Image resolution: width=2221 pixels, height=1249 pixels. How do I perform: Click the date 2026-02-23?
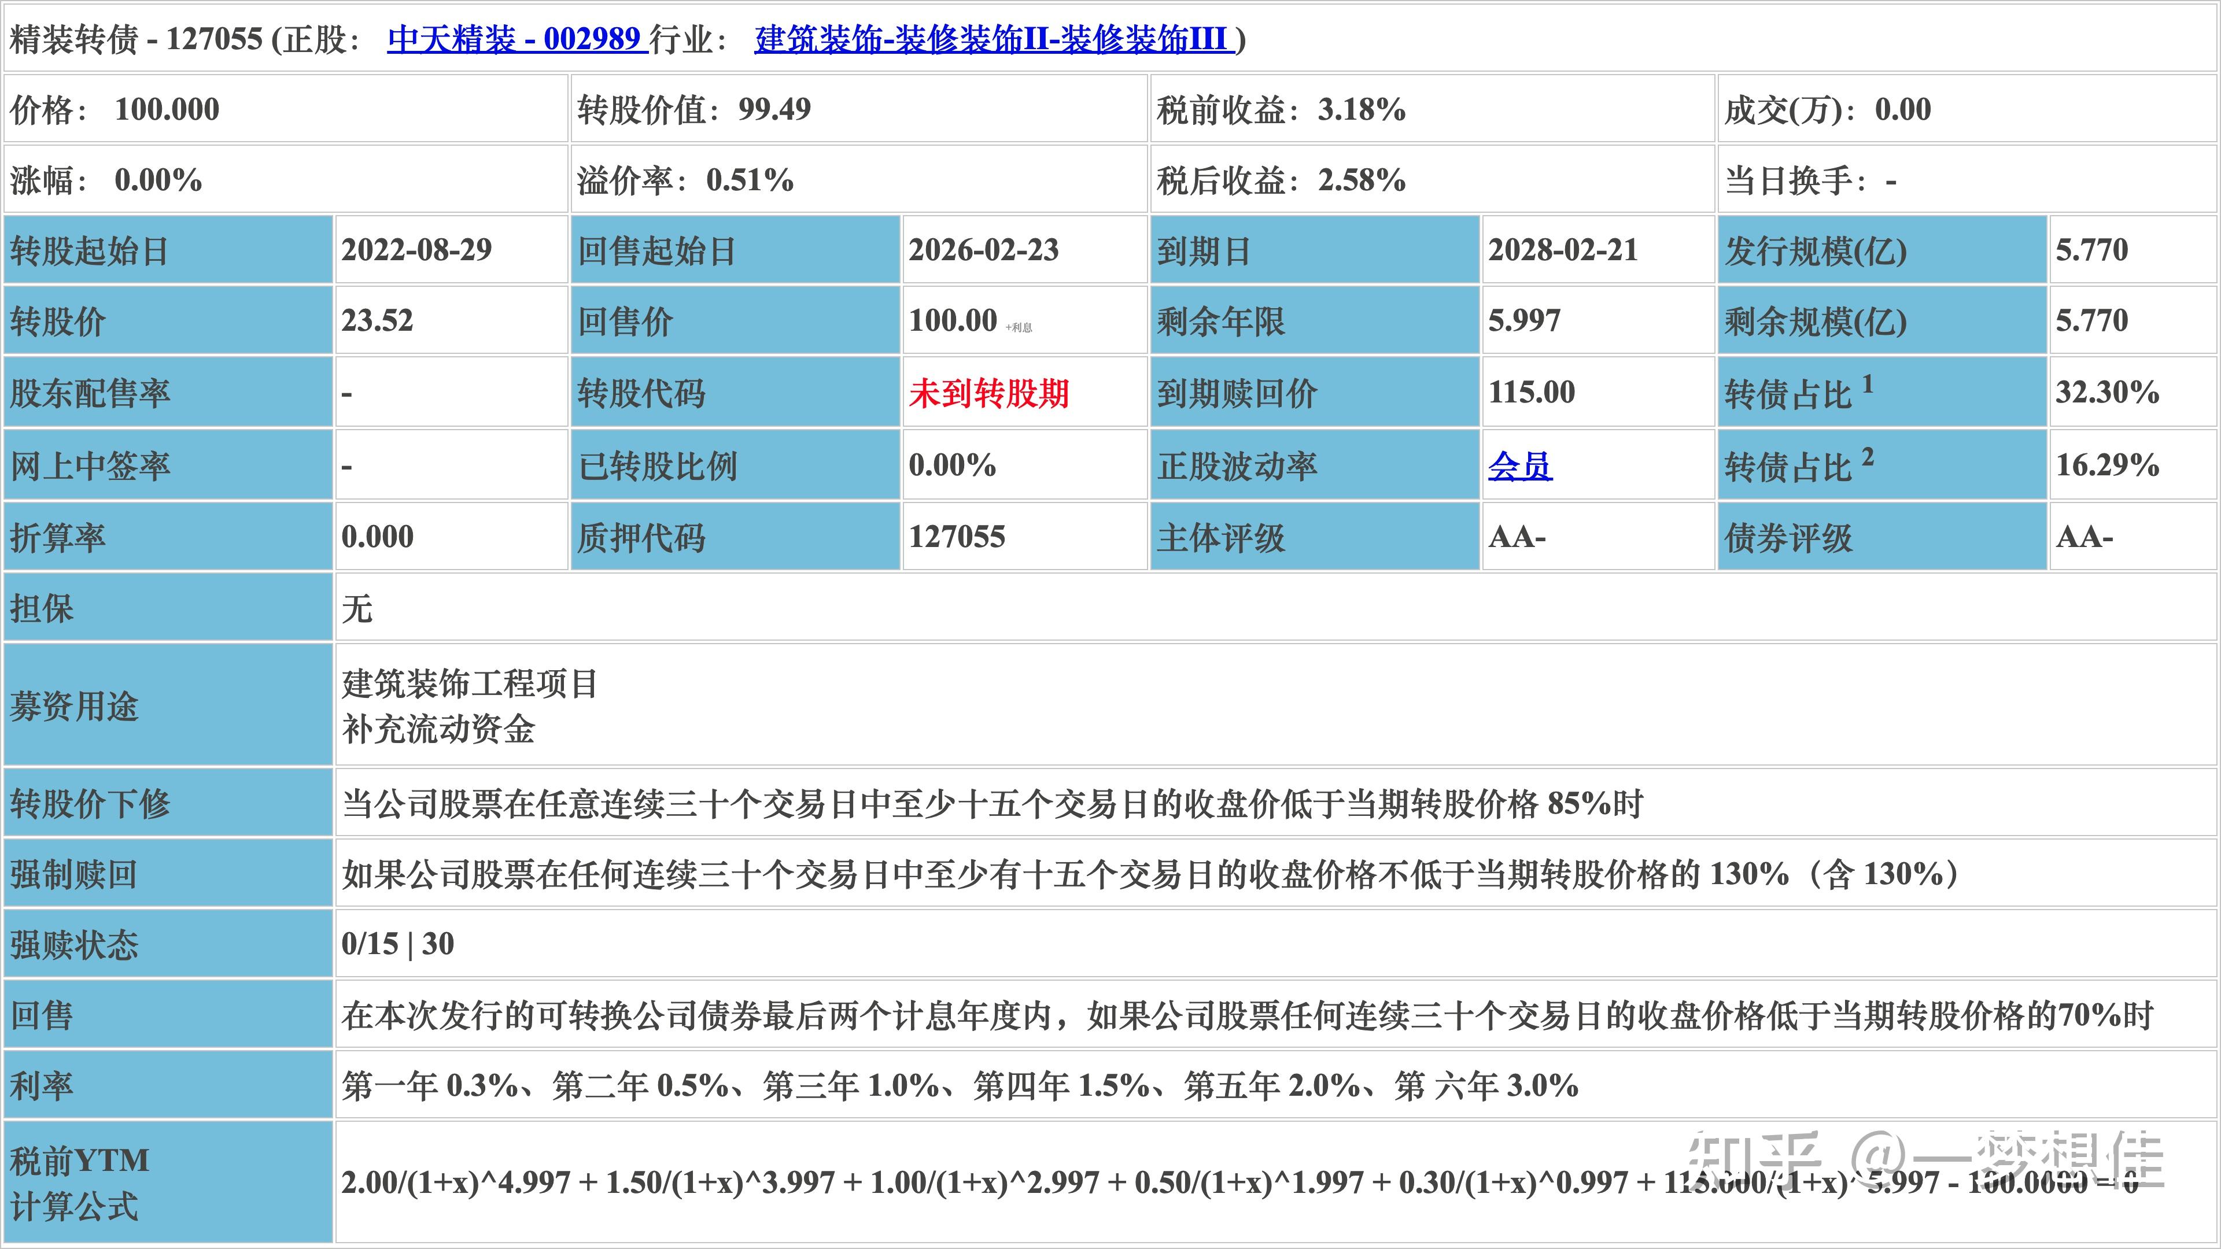click(984, 250)
